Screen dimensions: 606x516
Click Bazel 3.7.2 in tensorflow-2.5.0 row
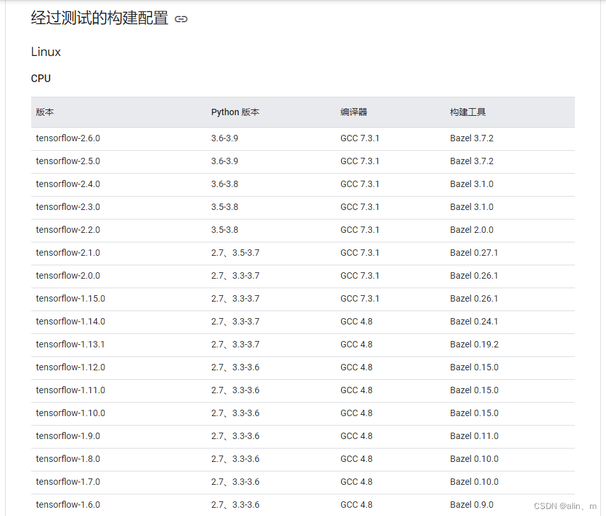(472, 161)
